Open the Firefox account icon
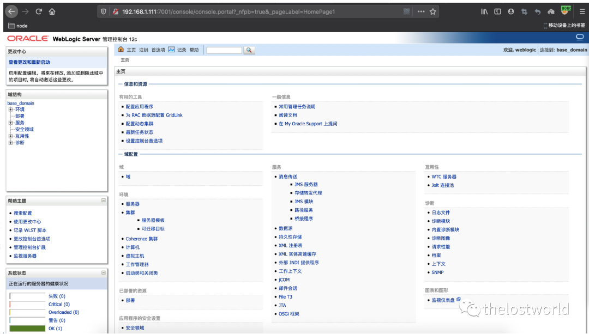 [x=511, y=11]
